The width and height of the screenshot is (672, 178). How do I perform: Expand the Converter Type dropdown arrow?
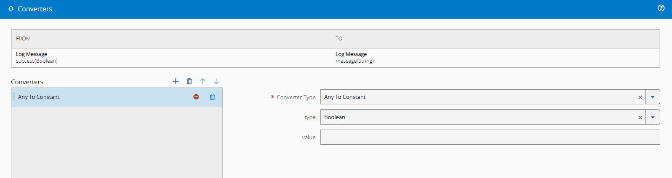click(x=653, y=97)
